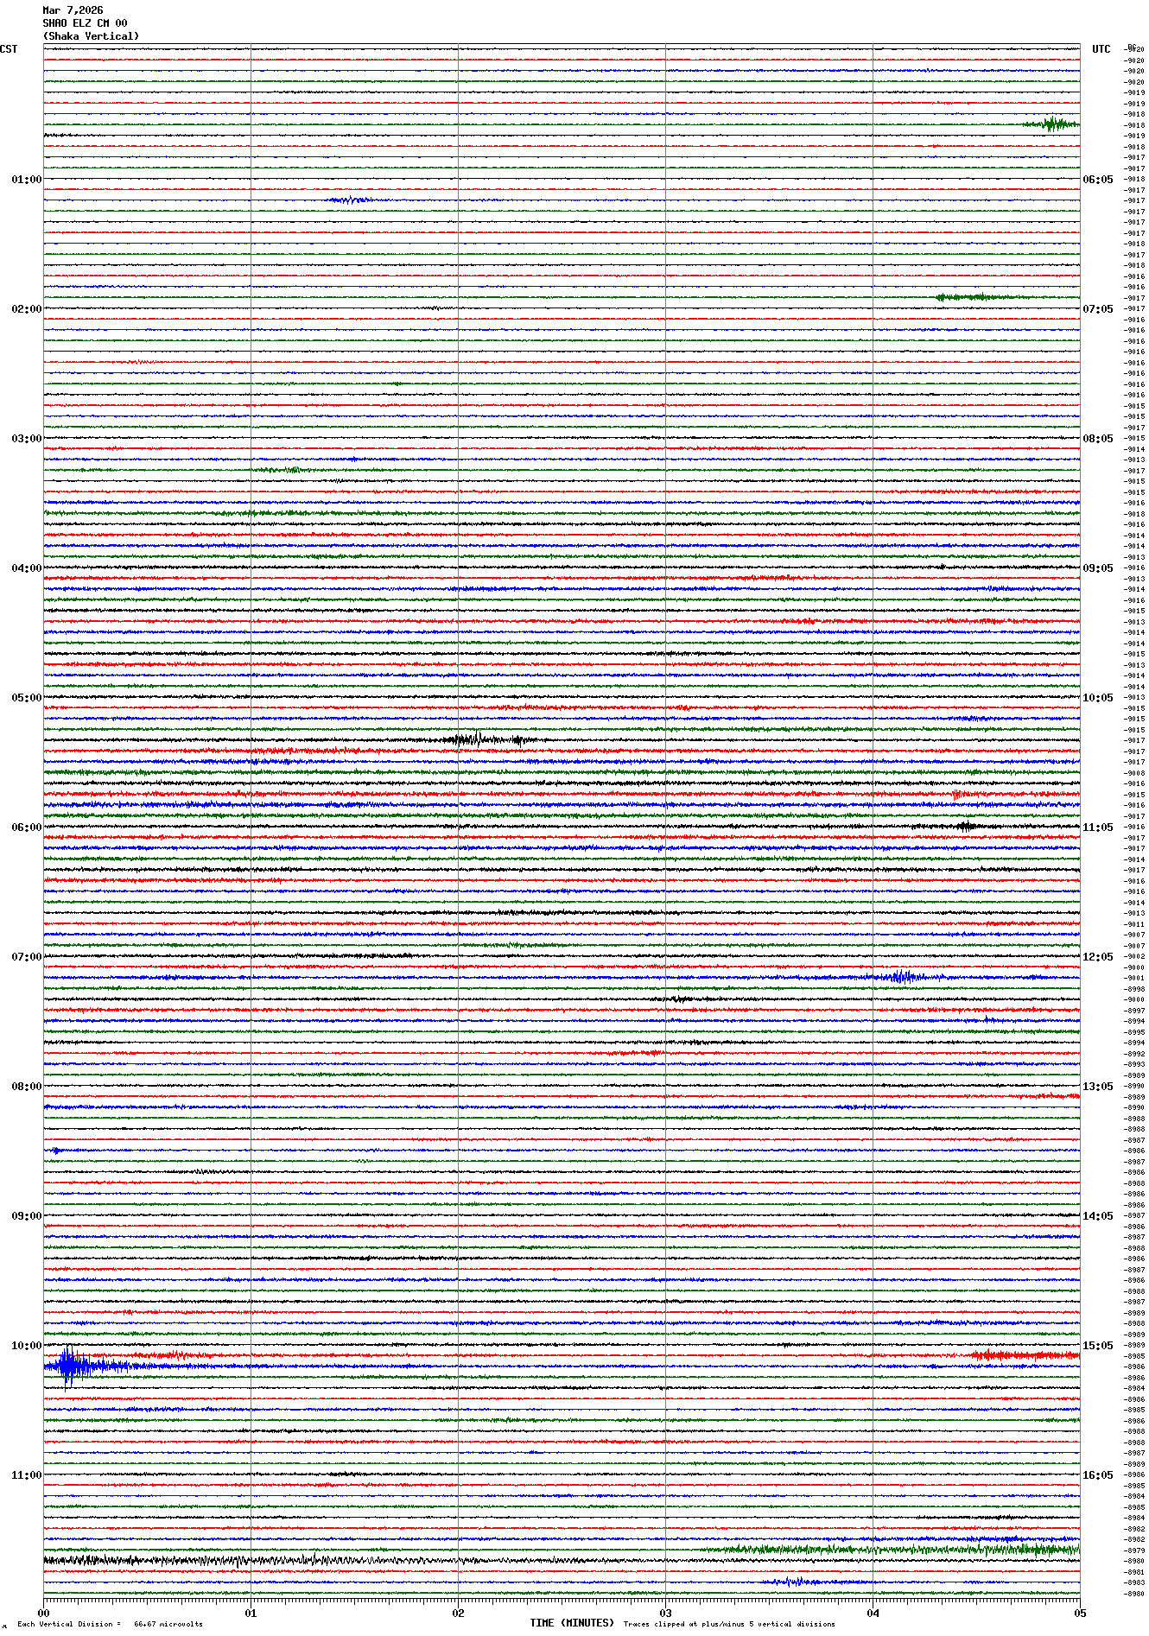Click the 11:00 CST time label

click(26, 1475)
